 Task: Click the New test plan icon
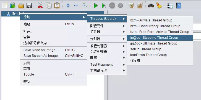(x=4, y=5)
